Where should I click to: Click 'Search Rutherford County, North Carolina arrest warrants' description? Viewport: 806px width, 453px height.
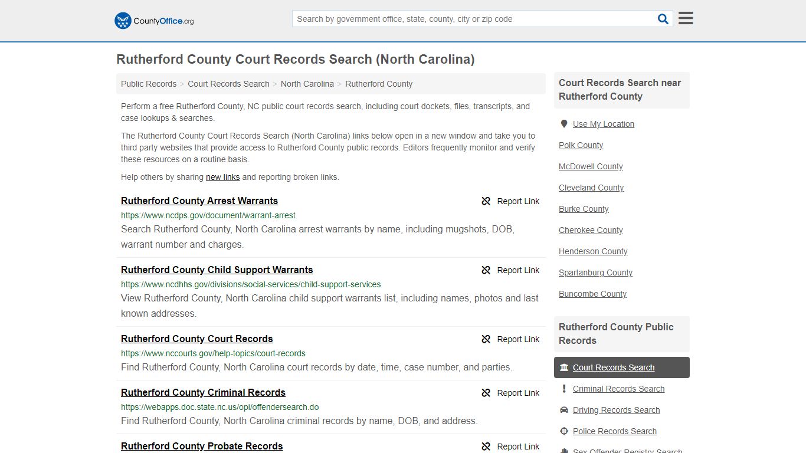coord(317,237)
